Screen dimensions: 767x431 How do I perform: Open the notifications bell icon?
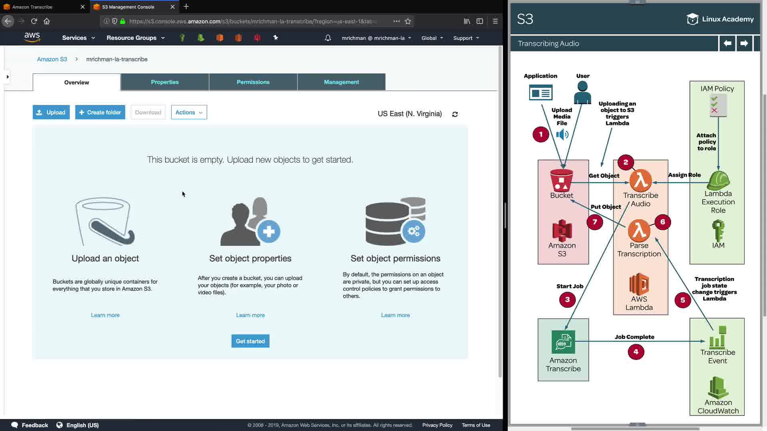coord(328,38)
